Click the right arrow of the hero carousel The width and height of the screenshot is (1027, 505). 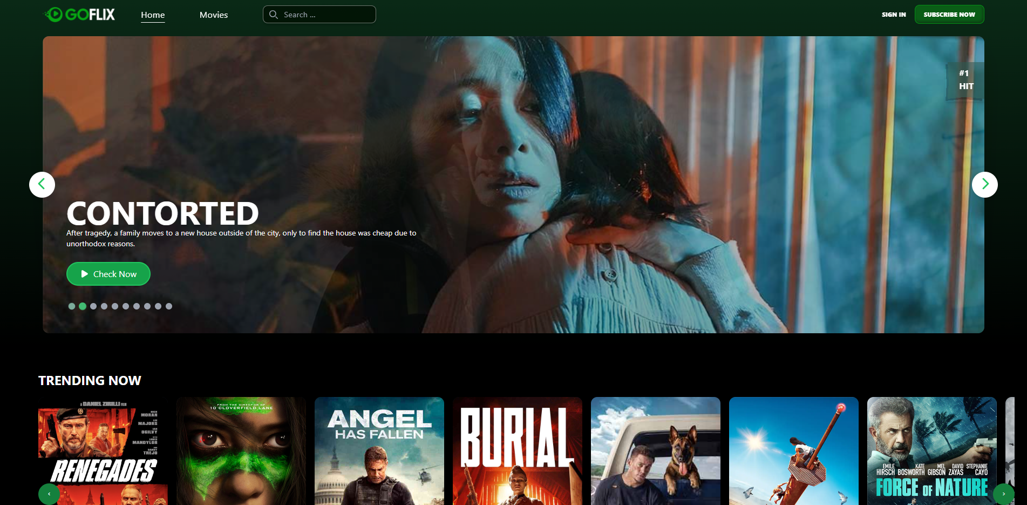pyautogui.click(x=985, y=184)
